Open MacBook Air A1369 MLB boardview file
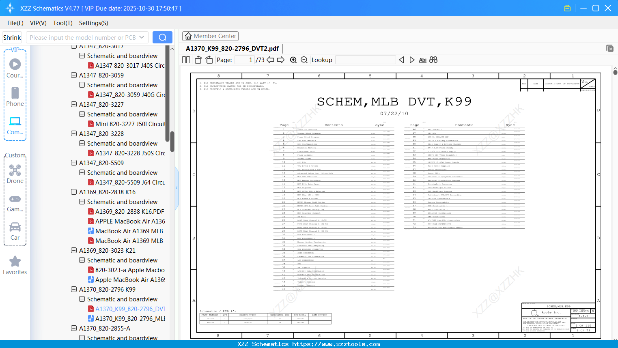The image size is (618, 348). pyautogui.click(x=129, y=231)
